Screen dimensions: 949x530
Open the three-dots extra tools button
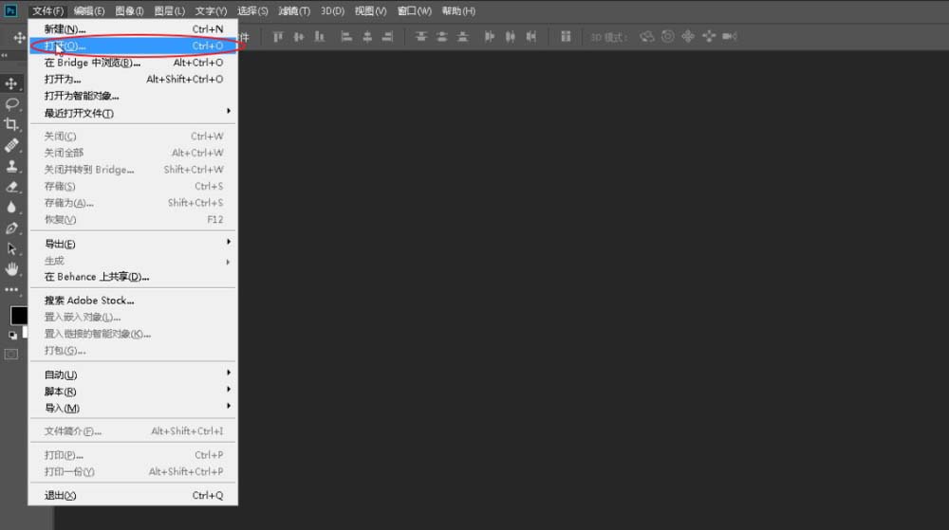(x=11, y=289)
